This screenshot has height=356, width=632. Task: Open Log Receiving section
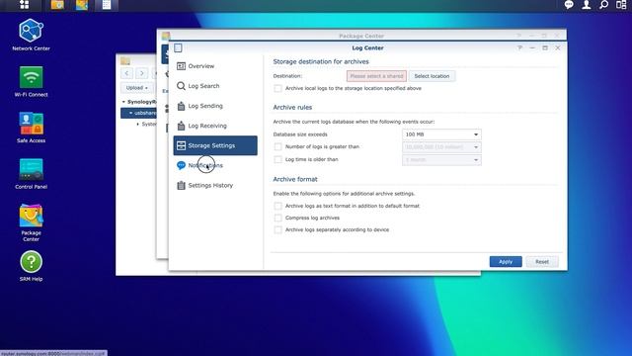[x=215, y=126]
